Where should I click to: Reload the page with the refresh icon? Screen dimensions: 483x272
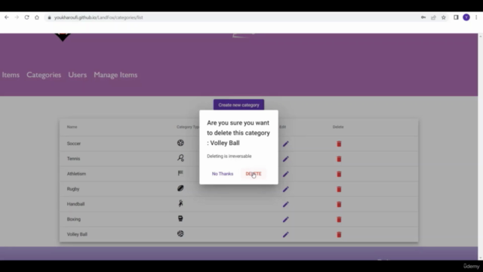click(27, 17)
